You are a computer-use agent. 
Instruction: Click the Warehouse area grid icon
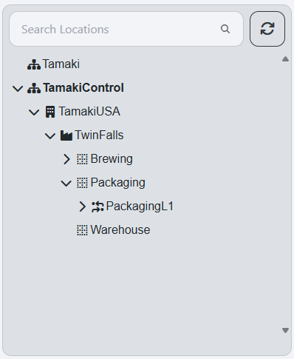tap(82, 230)
